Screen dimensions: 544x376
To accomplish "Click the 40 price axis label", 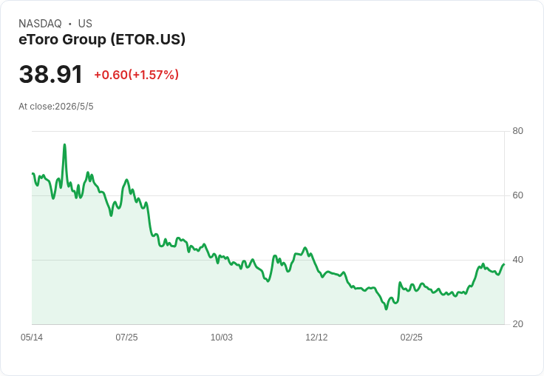I will 517,260.
